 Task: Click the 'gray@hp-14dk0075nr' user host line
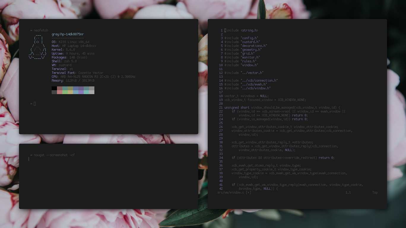pos(68,34)
